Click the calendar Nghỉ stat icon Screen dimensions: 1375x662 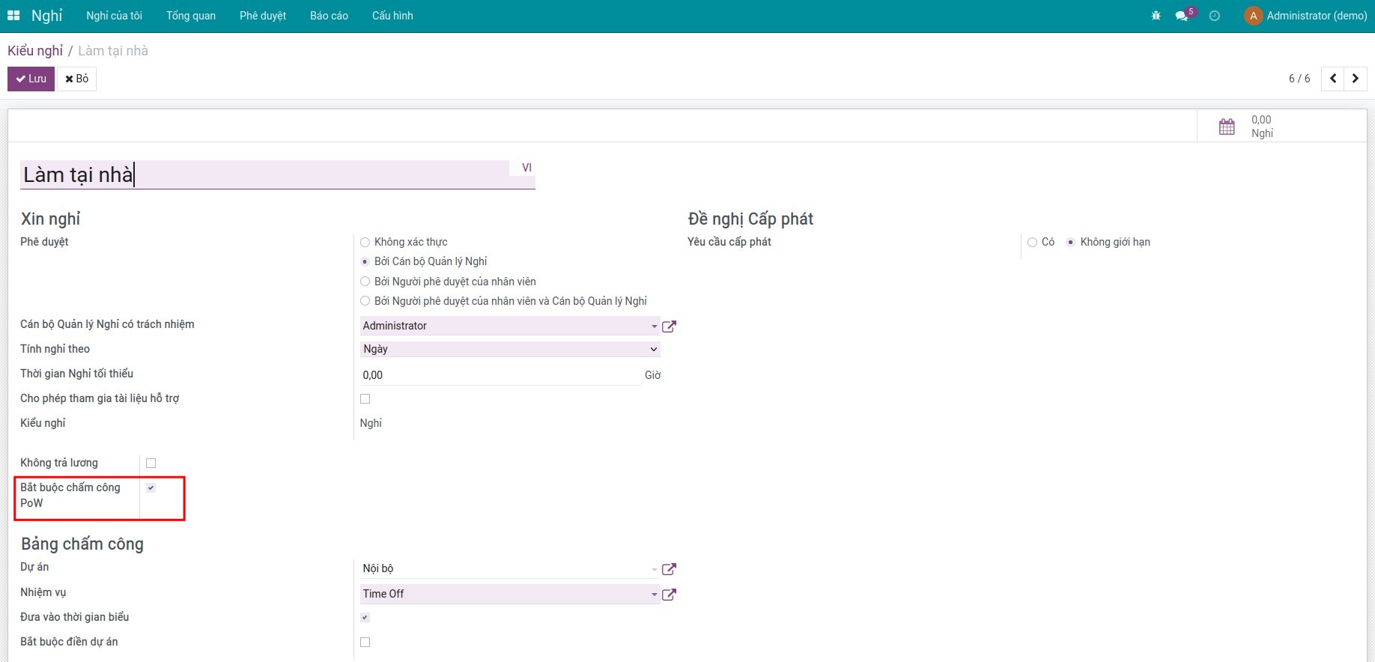click(1227, 127)
